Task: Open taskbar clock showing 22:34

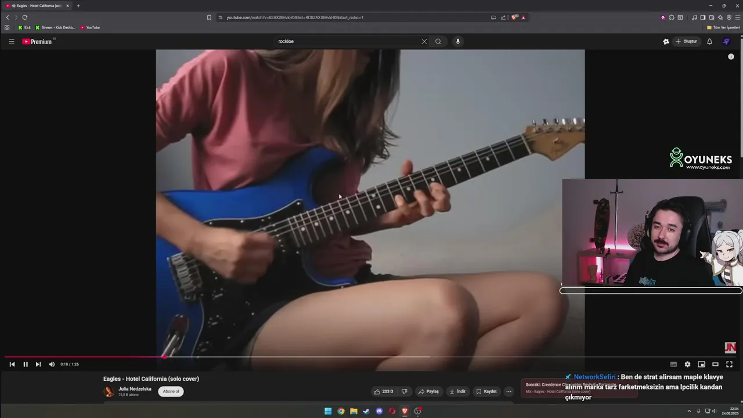Action: pos(730,411)
